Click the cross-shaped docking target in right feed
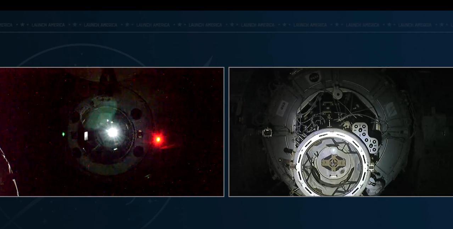The width and height of the screenshot is (453, 229). pyautogui.click(x=333, y=162)
